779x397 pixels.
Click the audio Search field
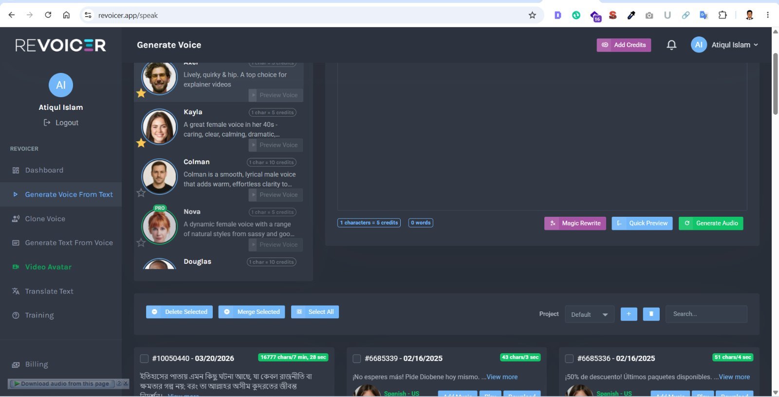(x=706, y=314)
